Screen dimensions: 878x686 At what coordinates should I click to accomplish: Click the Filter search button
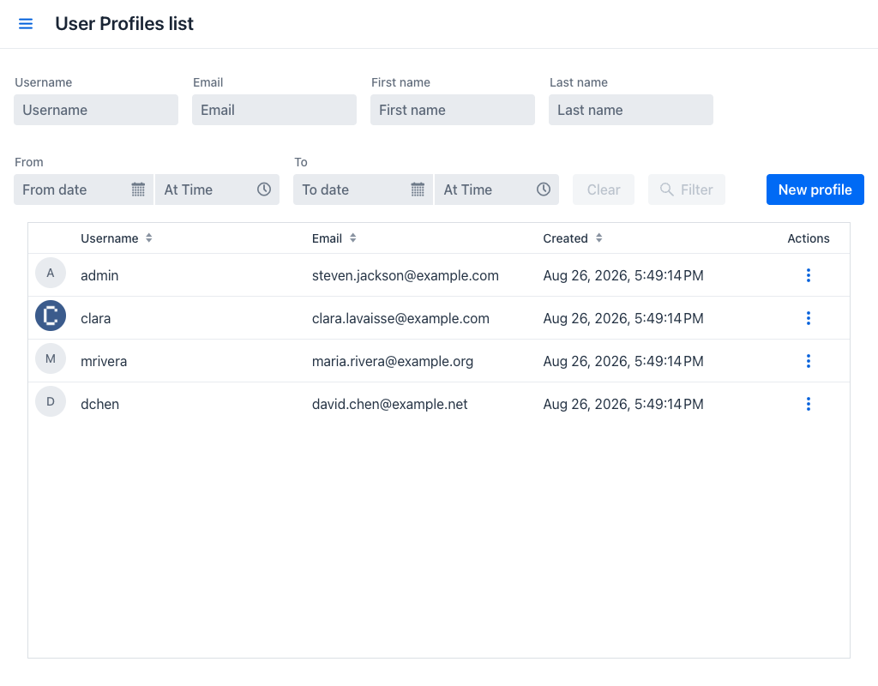pyautogui.click(x=687, y=190)
